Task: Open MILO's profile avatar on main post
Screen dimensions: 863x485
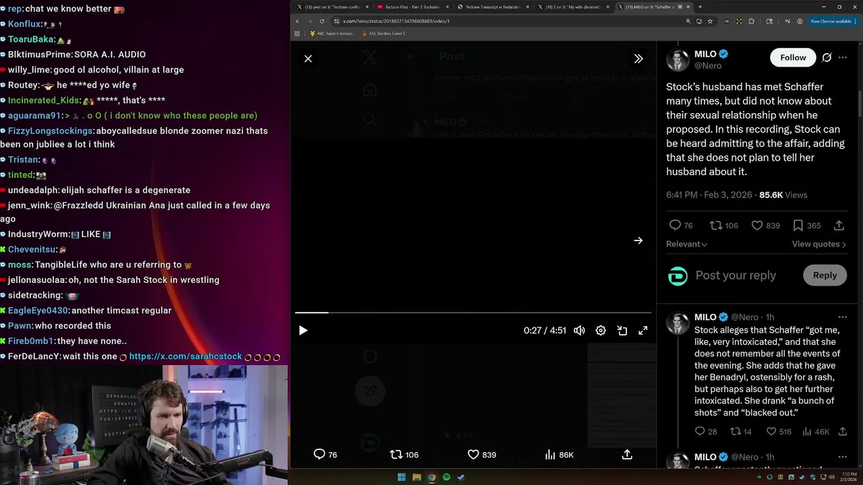Action: [678, 60]
